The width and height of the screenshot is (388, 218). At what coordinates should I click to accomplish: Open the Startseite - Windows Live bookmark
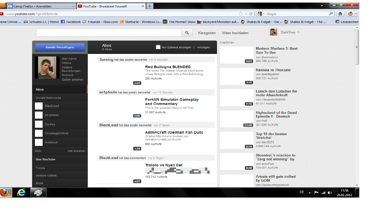pyautogui.click(x=141, y=22)
